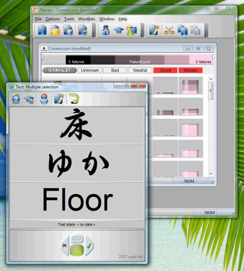Viewport: 244px width, 271px height.
Task: Open the Wordlists menu
Action: coord(87,19)
